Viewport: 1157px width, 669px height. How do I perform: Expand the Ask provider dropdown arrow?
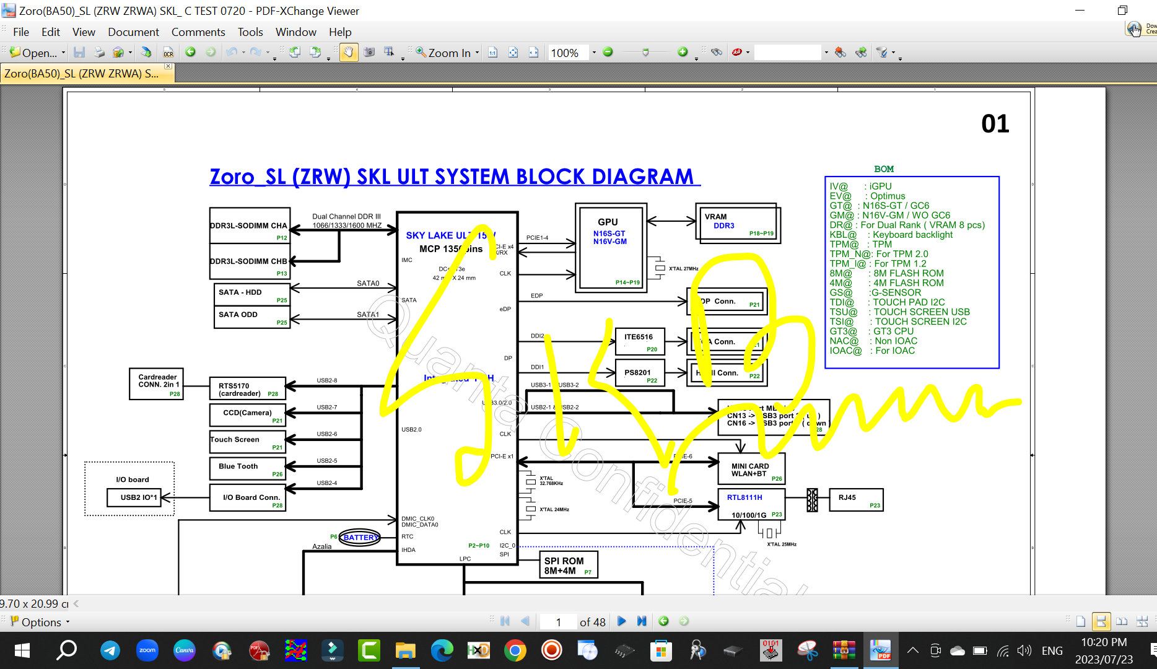pos(748,53)
